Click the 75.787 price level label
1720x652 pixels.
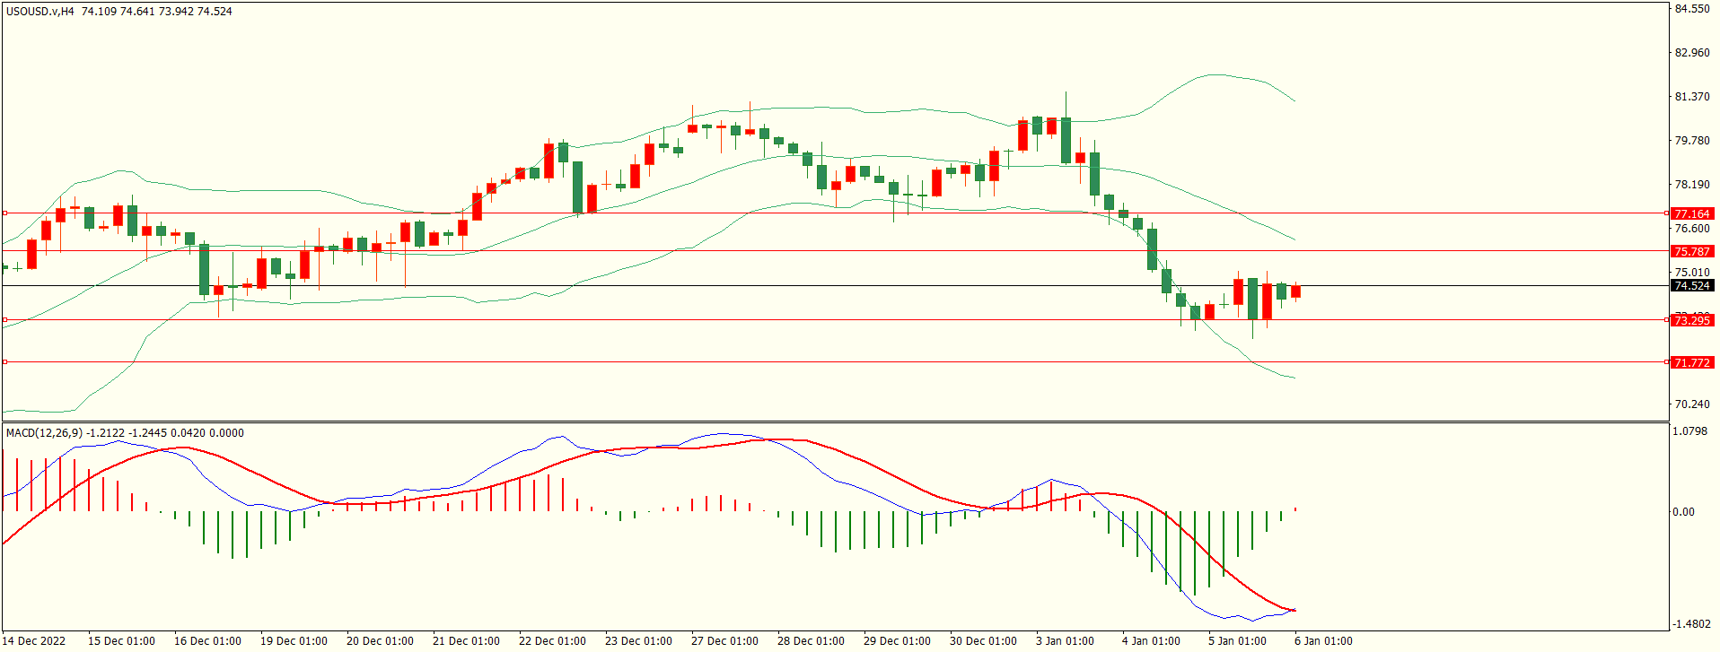pos(1692,251)
